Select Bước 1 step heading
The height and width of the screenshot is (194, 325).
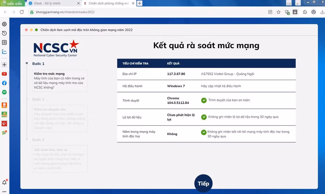click(x=38, y=64)
